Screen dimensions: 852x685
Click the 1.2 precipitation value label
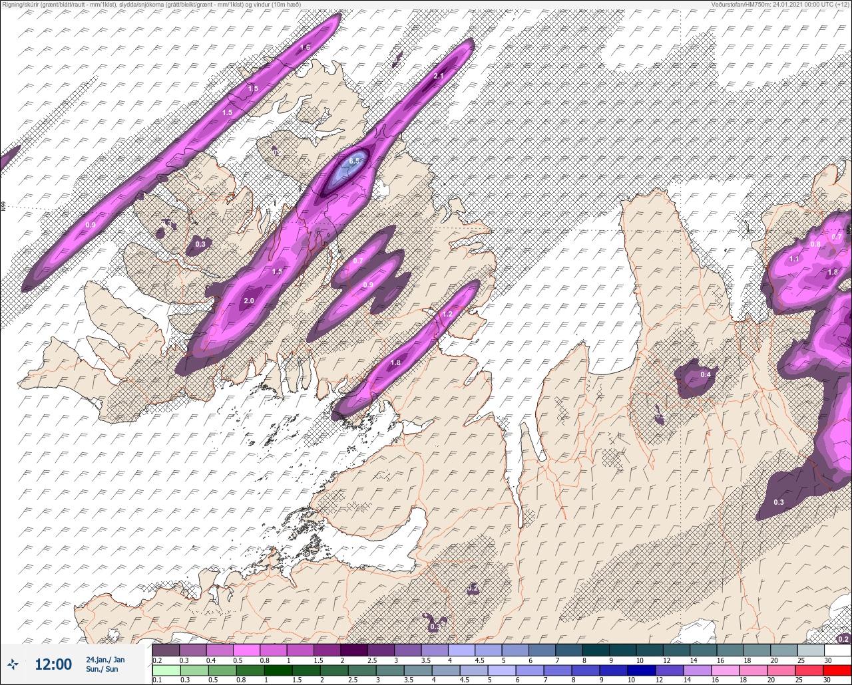click(447, 314)
